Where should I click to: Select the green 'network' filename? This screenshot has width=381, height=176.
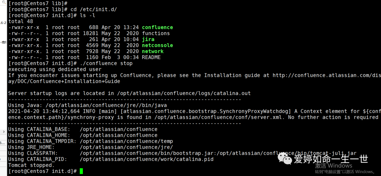pyautogui.click(x=153, y=51)
